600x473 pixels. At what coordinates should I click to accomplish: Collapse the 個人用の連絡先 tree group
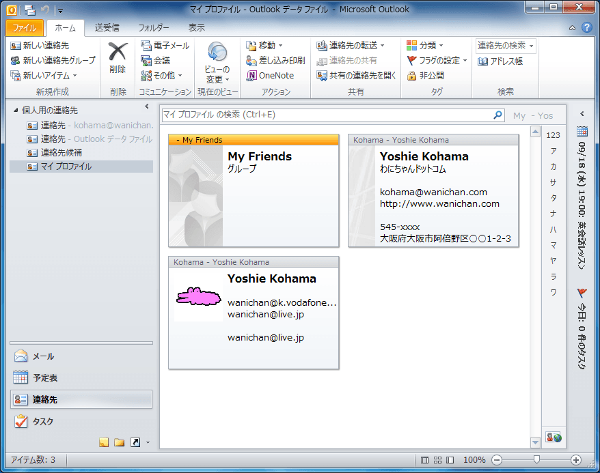pyautogui.click(x=16, y=111)
